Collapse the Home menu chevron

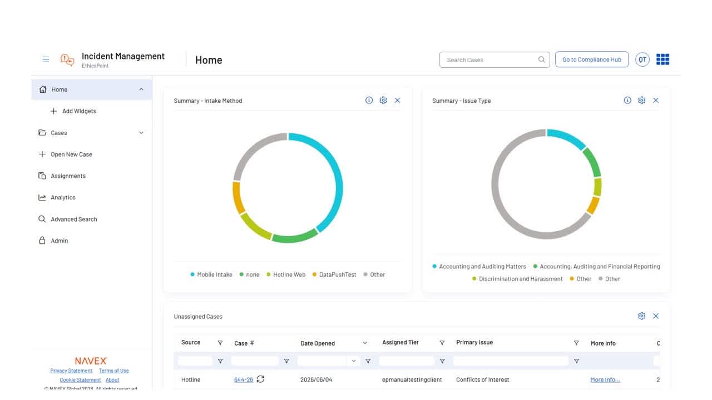[x=141, y=89]
